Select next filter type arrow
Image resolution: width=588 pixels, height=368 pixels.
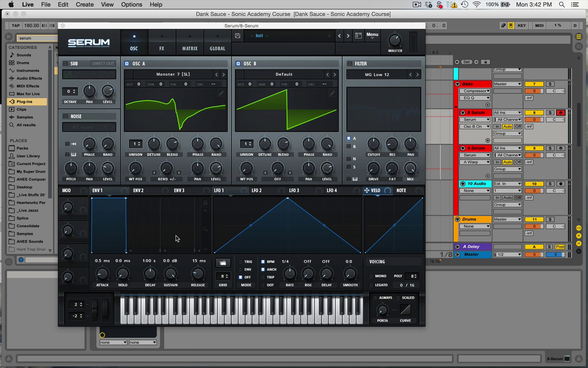[418, 75]
